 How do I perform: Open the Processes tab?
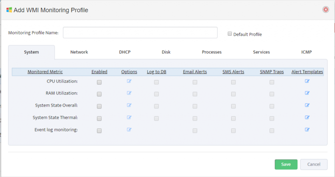point(212,52)
